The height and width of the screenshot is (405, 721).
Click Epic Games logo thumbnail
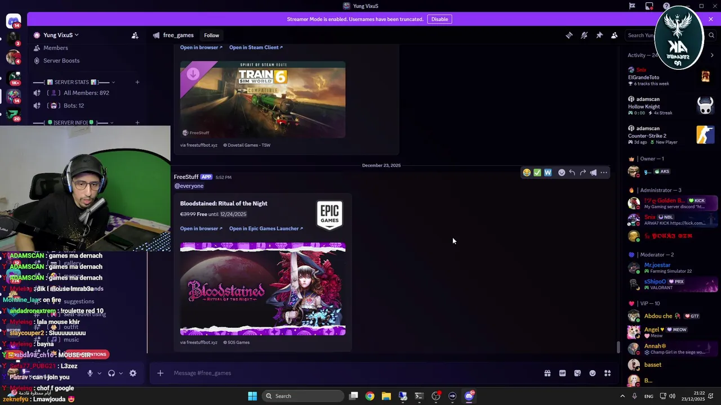pos(330,216)
